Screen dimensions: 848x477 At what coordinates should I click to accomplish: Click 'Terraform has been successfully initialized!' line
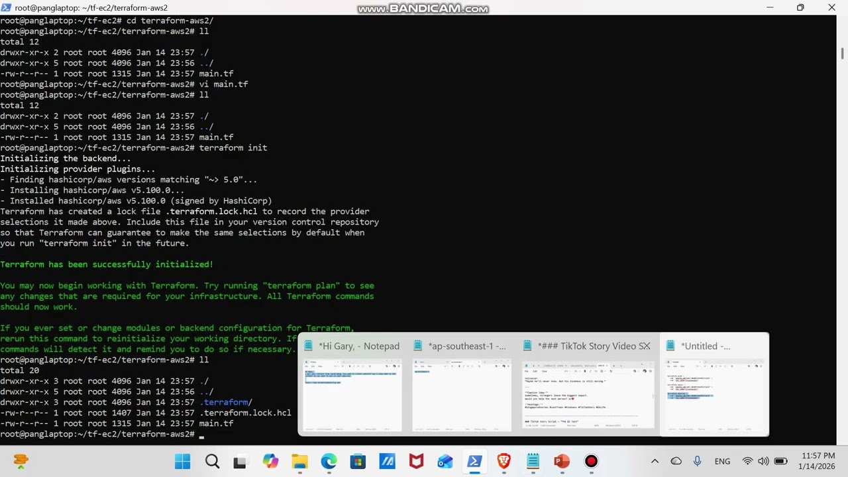107,264
